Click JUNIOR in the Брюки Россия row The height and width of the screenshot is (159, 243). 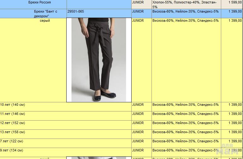138,3
